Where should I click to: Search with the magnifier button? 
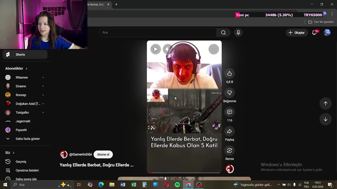pos(223,33)
